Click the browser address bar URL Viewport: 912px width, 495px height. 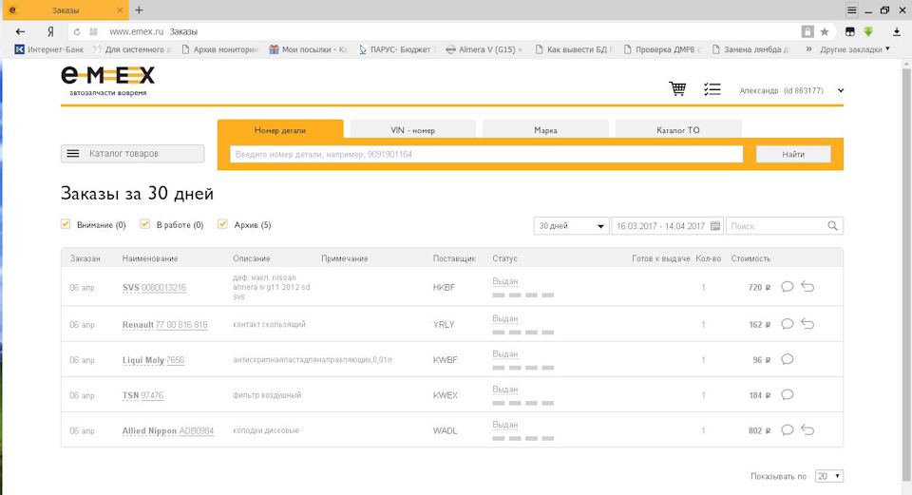click(136, 32)
